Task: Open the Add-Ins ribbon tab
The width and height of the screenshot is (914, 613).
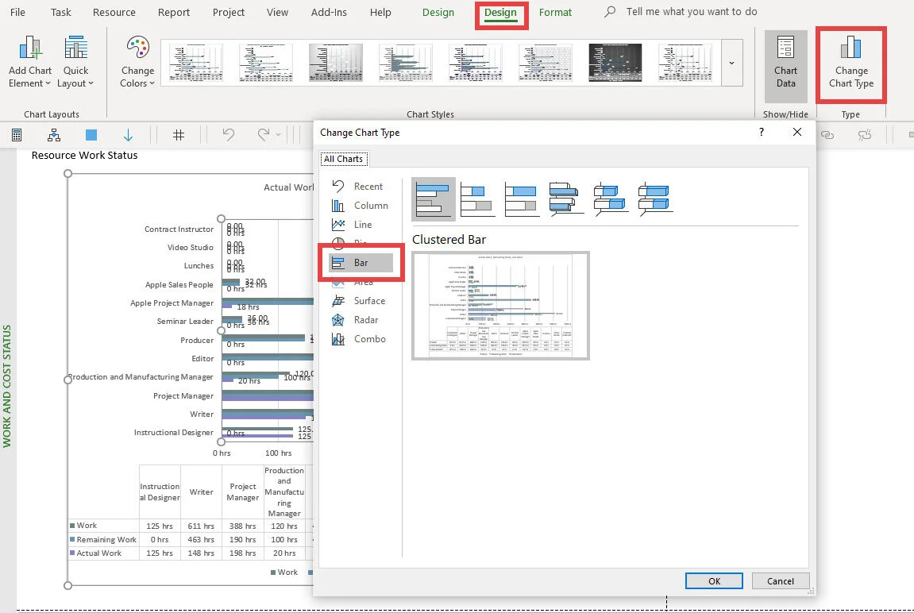Action: (x=329, y=12)
